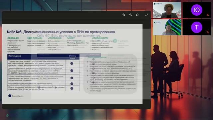Viewport: 213px width, 120px height.
Task: Rotate the presentation with the circular arrow icon
Action: click(137, 15)
